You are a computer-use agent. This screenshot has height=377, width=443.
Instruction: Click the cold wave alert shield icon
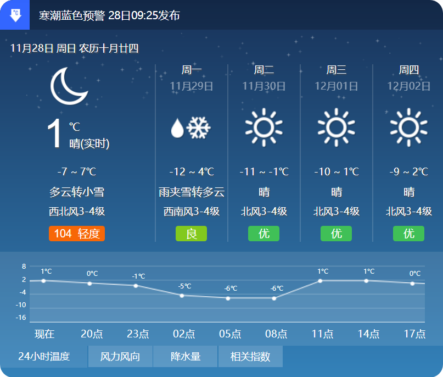tap(14, 15)
